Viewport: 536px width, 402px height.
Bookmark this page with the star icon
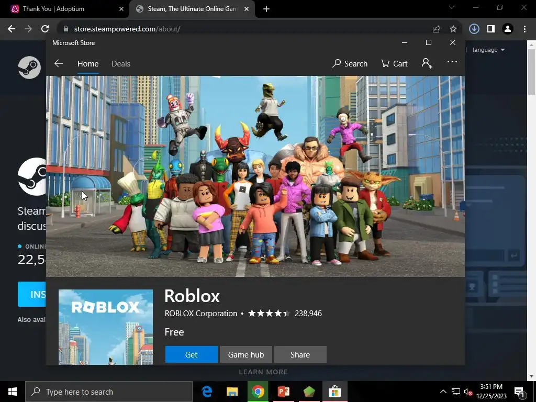(x=453, y=29)
